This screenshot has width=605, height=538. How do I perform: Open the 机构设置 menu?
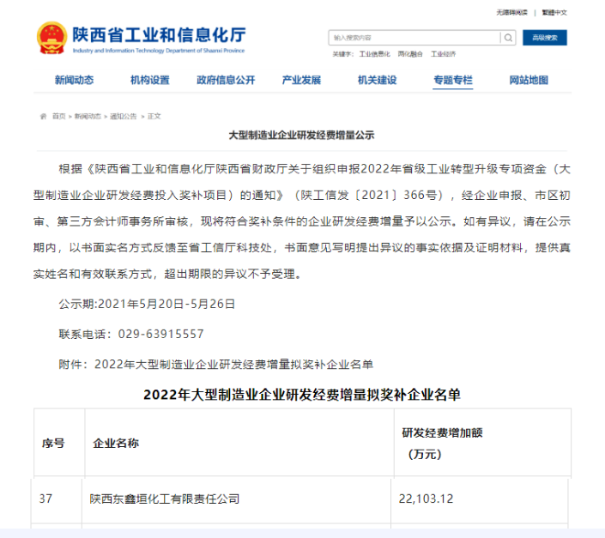click(149, 80)
